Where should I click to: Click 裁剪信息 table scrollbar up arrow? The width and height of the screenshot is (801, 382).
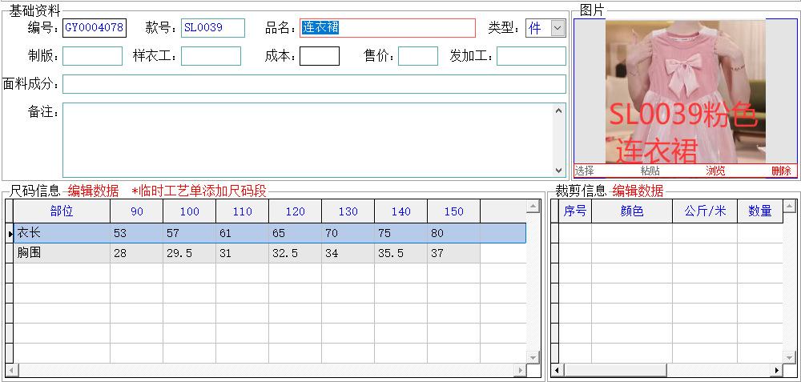789,207
